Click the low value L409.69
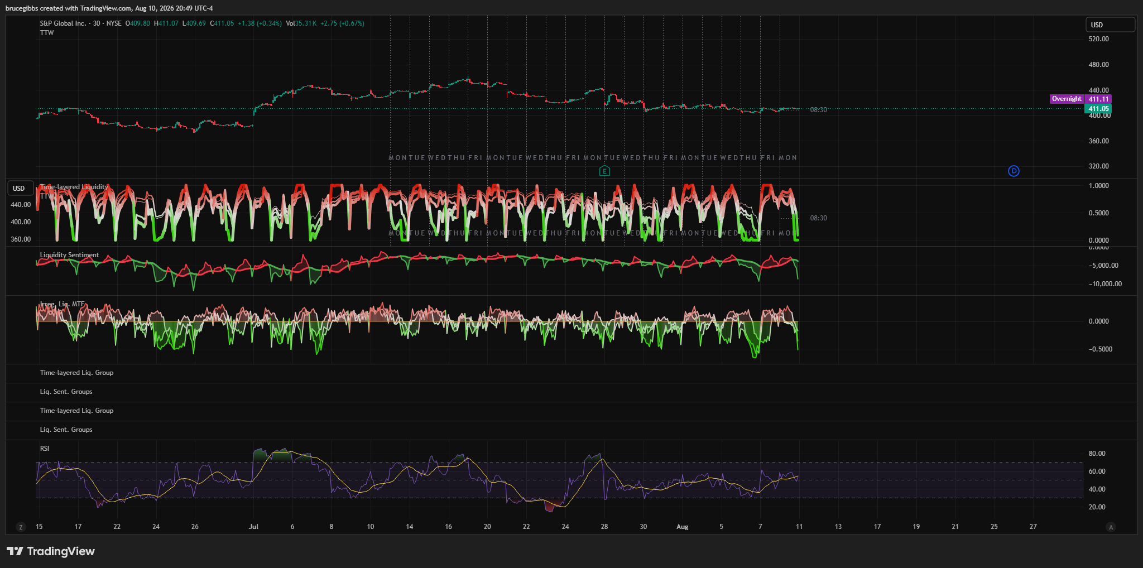The width and height of the screenshot is (1143, 568). tap(194, 23)
